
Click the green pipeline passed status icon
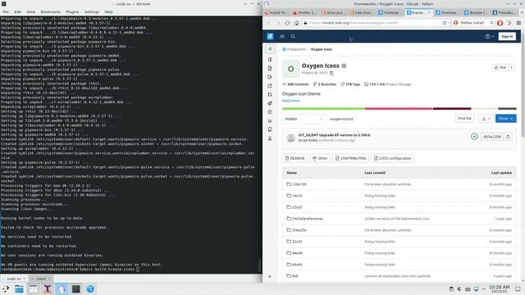(x=474, y=136)
